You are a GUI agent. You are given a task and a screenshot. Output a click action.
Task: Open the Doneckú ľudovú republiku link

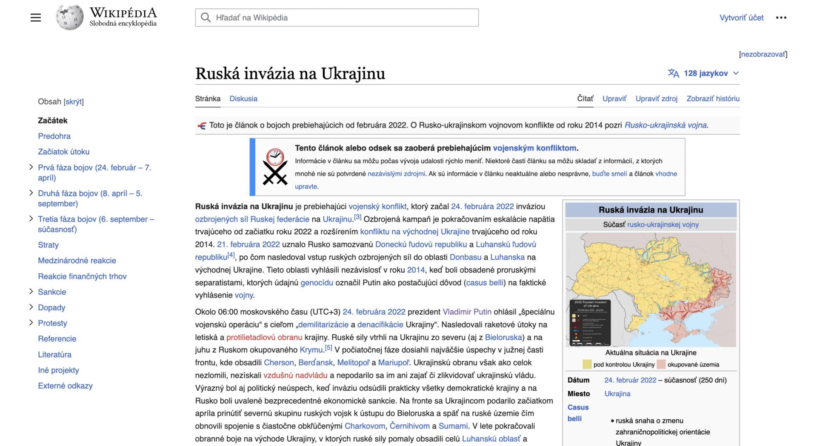coord(421,244)
